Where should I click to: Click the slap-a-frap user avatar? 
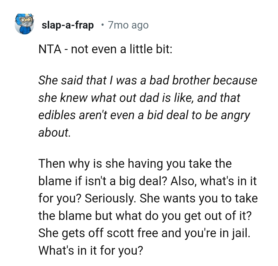(x=24, y=24)
